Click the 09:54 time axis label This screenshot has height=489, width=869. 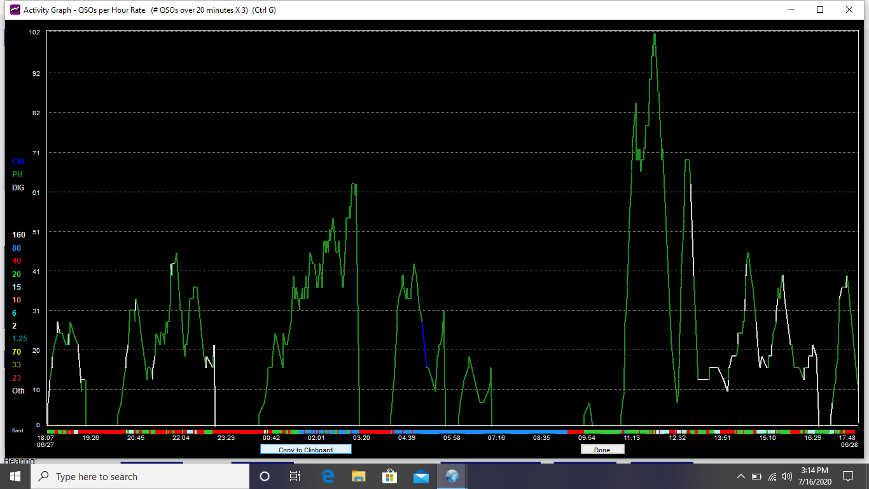tap(587, 438)
